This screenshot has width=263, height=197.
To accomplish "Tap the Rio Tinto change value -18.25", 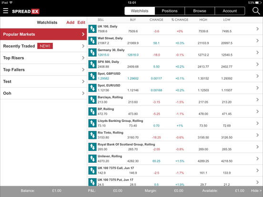I will [156, 138].
